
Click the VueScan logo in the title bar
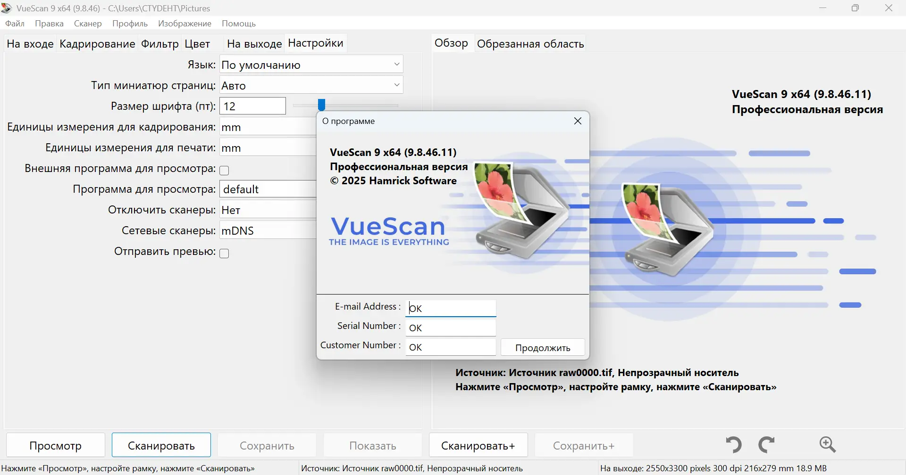(6, 8)
